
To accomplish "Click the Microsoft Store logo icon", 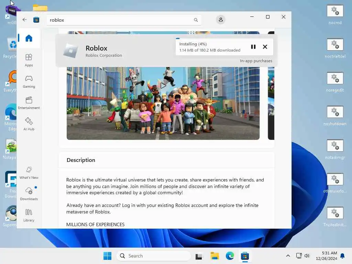I will [36, 20].
